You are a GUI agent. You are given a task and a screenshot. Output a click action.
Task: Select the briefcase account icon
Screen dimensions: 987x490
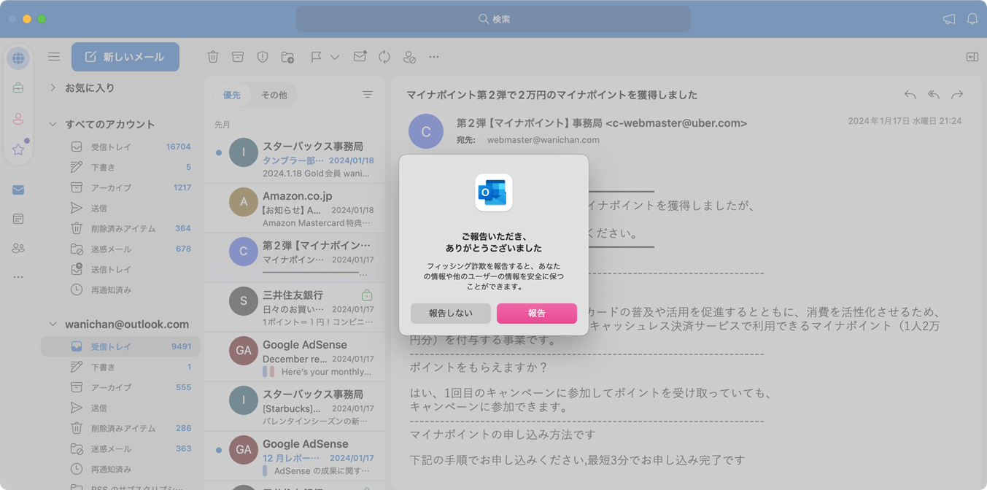[x=18, y=88]
